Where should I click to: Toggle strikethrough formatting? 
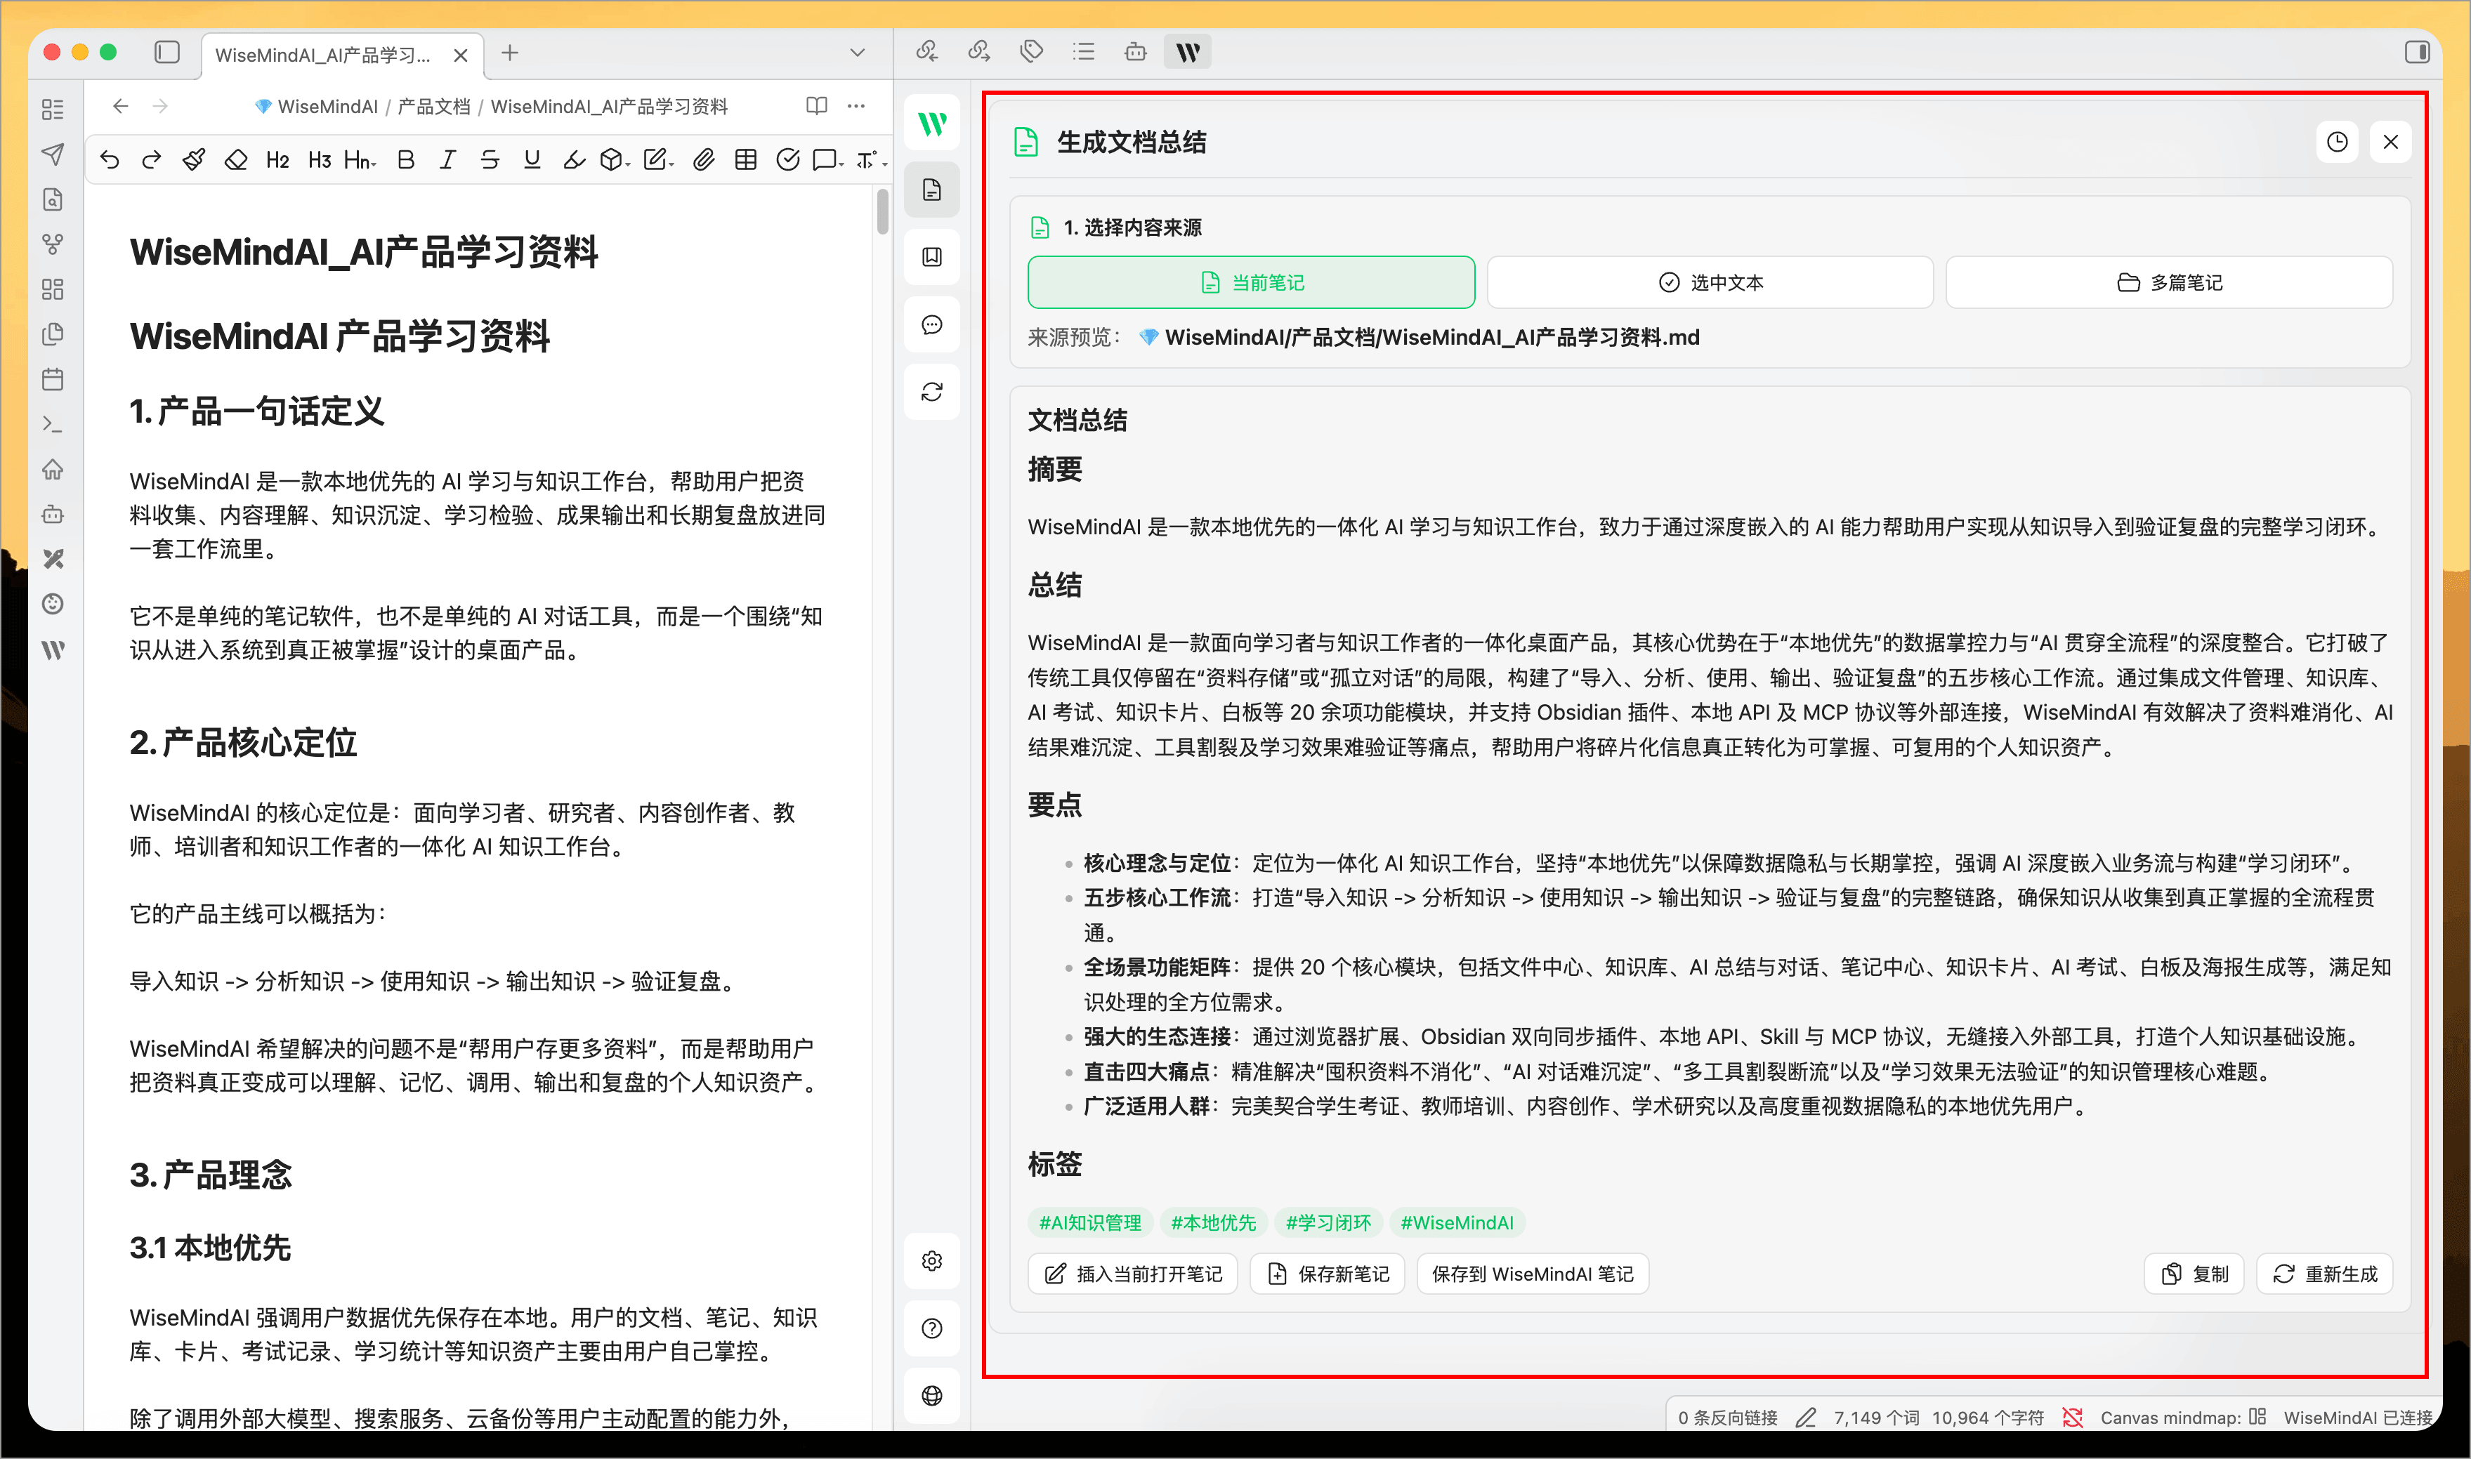pos(490,159)
